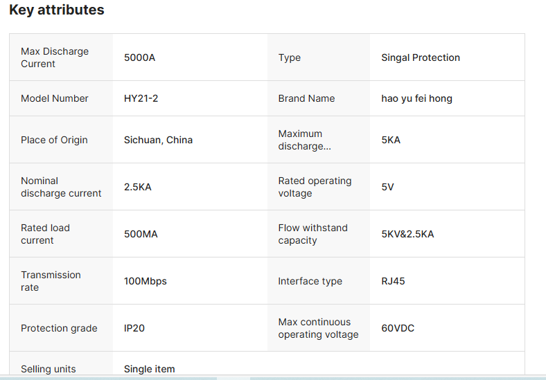Click the 60VDC value
Image resolution: width=546 pixels, height=380 pixels.
coord(398,328)
